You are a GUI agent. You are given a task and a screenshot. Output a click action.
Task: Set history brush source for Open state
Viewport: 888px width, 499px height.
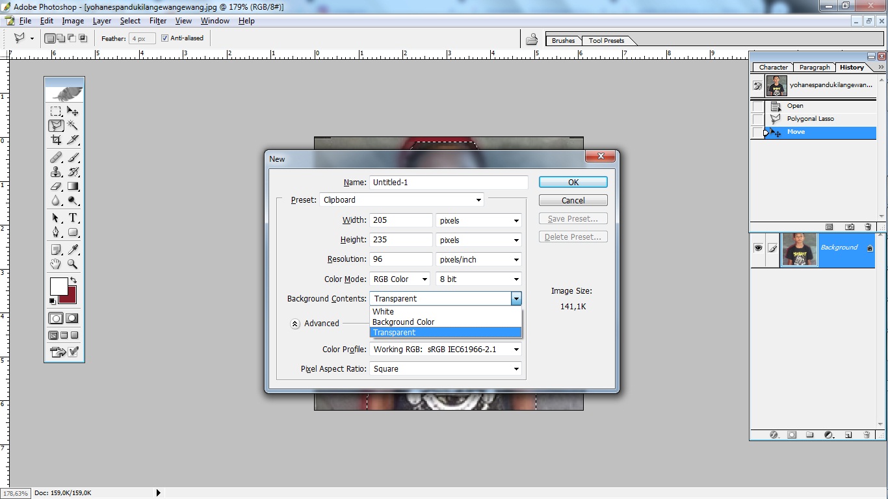coord(758,106)
